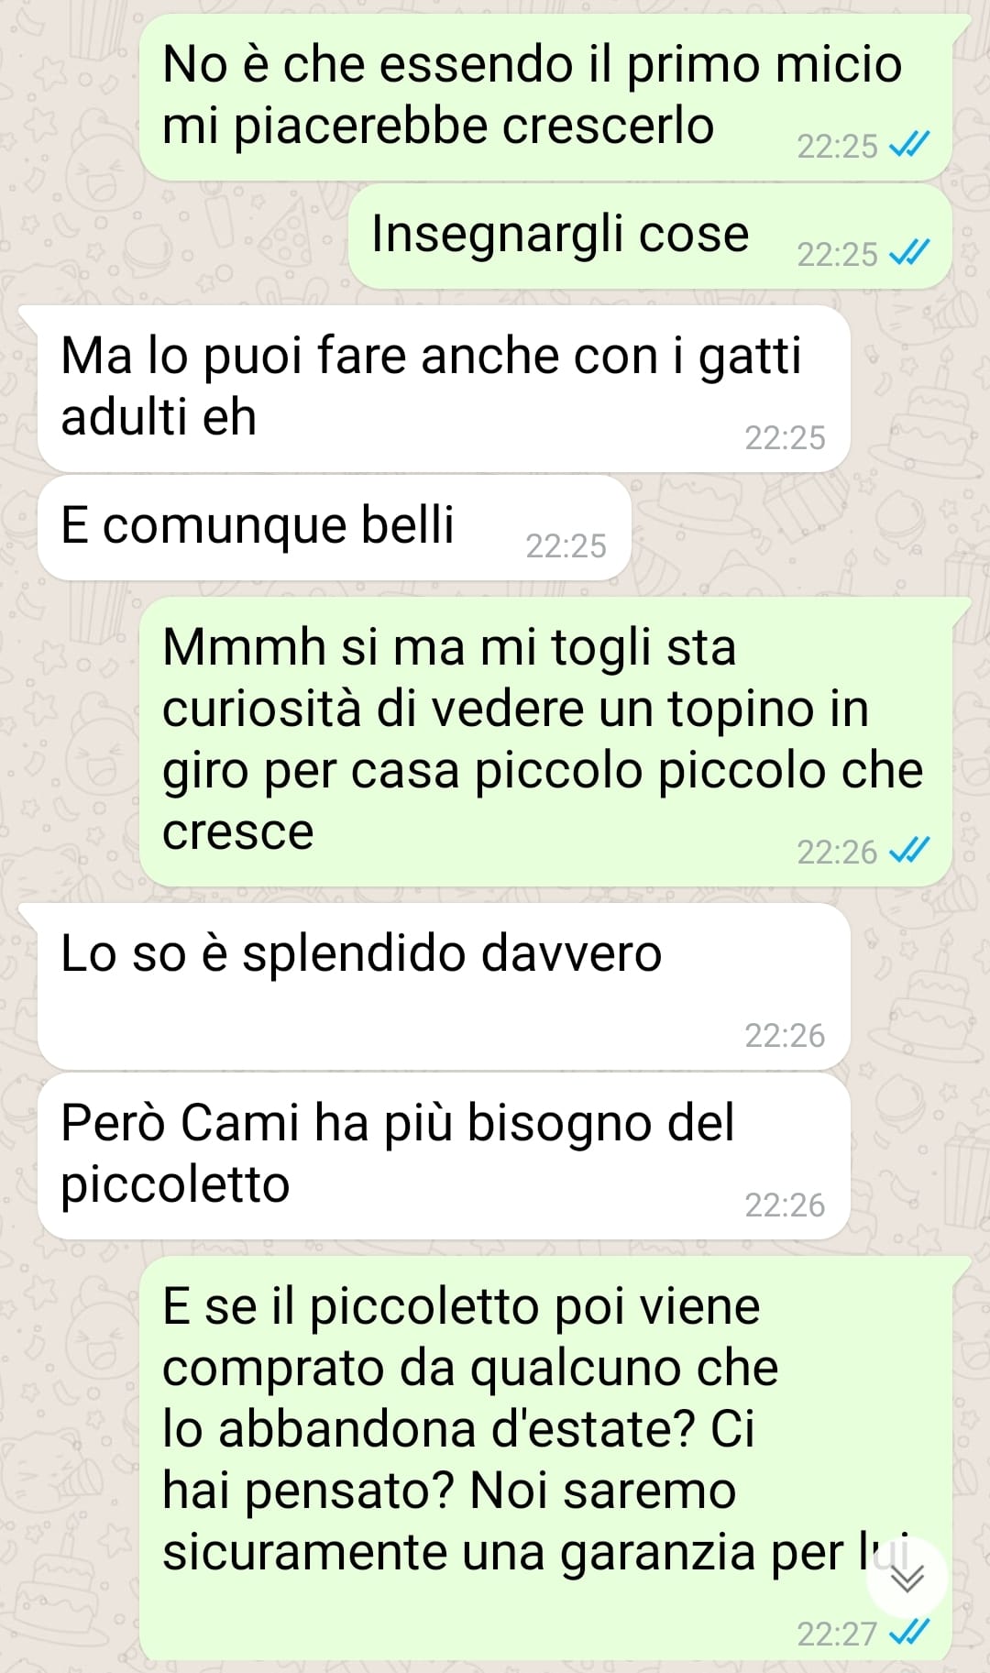Image resolution: width=990 pixels, height=1673 pixels.
Task: Select the message 'No è che essendo il primo micio'
Action: point(545,97)
